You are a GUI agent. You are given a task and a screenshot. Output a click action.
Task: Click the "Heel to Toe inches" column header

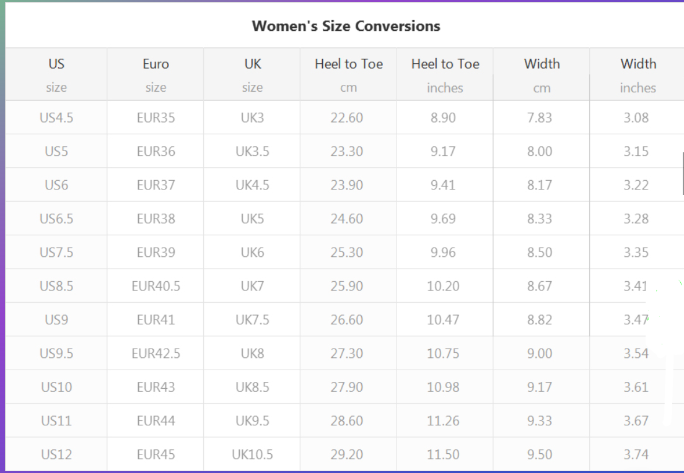point(445,74)
